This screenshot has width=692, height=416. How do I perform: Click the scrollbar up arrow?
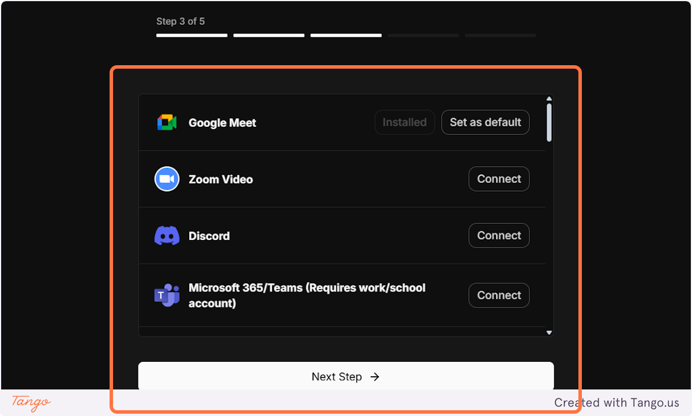[549, 98]
